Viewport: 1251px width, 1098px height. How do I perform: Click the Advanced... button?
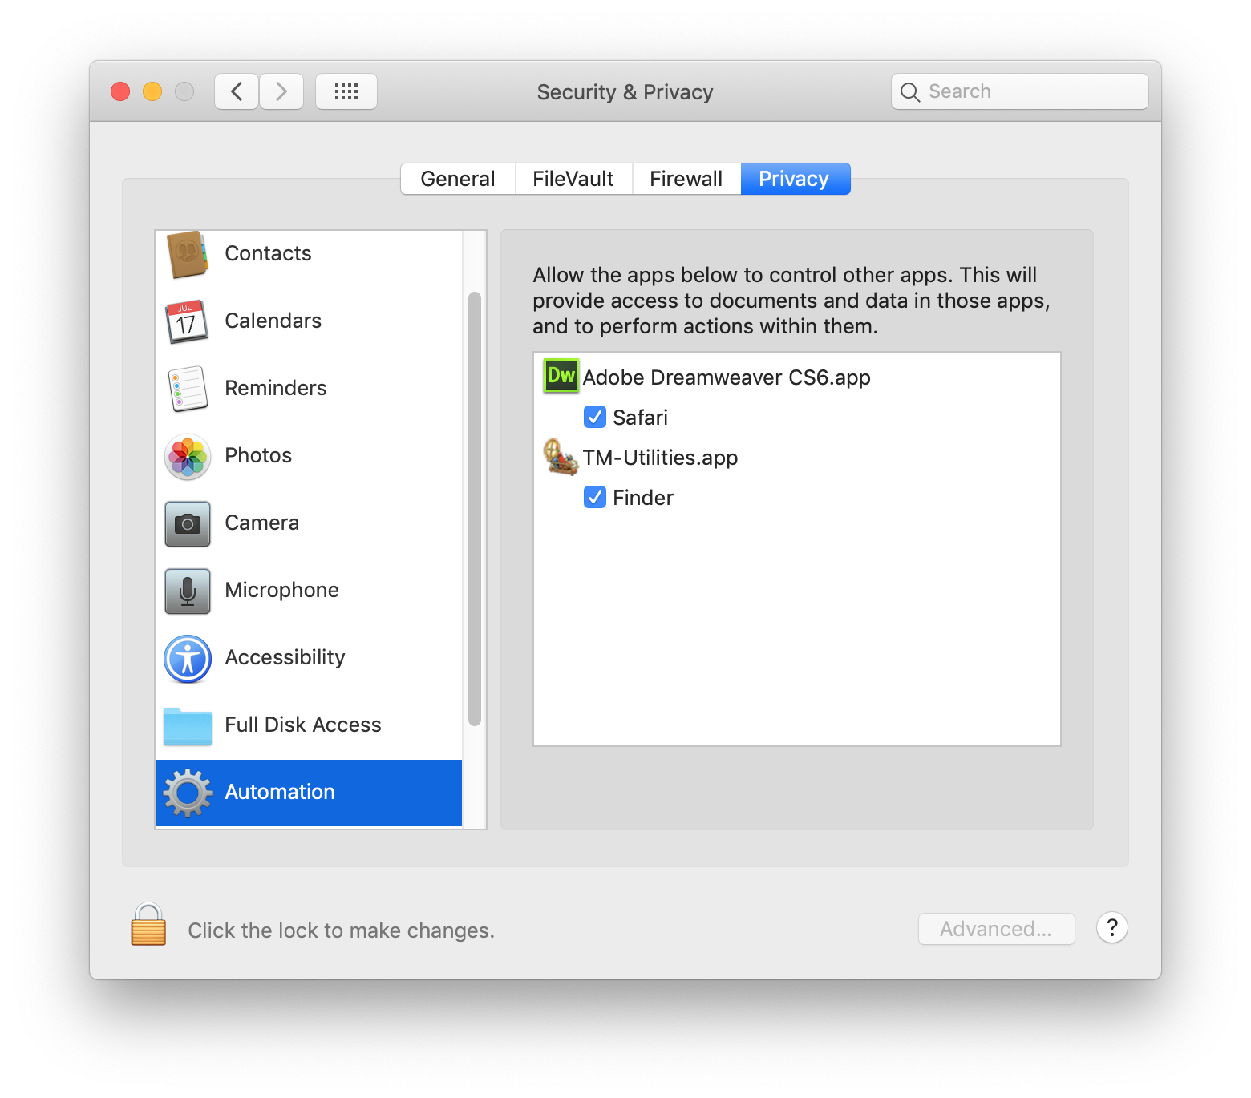[996, 929]
